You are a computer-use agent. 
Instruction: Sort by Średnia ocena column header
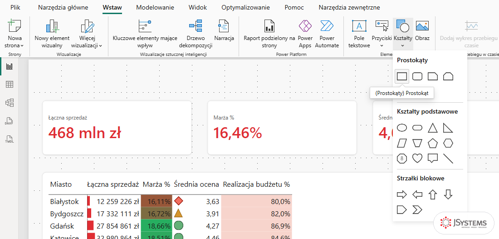tap(196, 184)
